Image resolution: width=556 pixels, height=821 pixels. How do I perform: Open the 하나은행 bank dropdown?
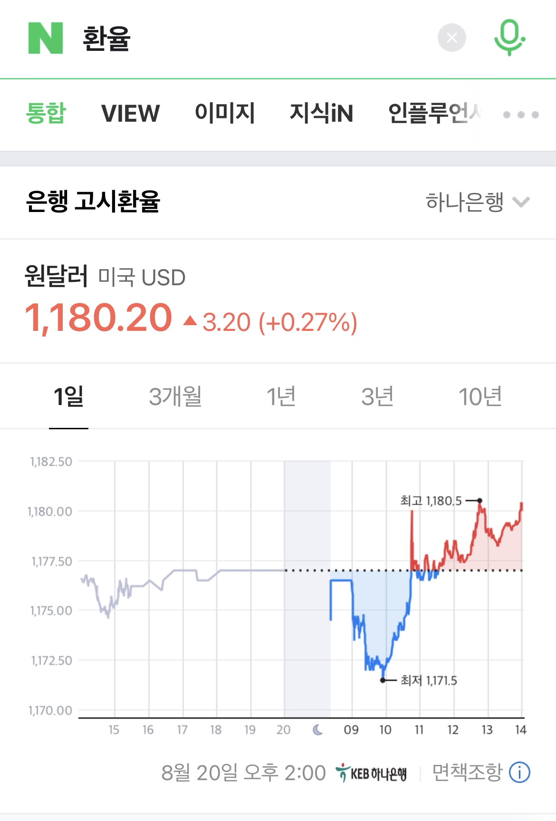pyautogui.click(x=465, y=202)
